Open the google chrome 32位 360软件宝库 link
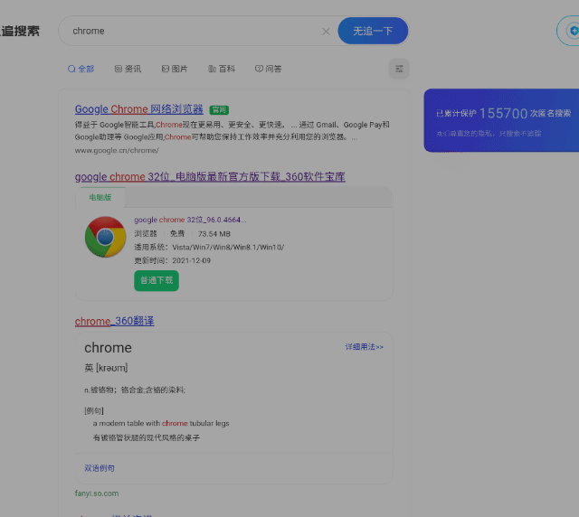The image size is (579, 517). [x=210, y=177]
